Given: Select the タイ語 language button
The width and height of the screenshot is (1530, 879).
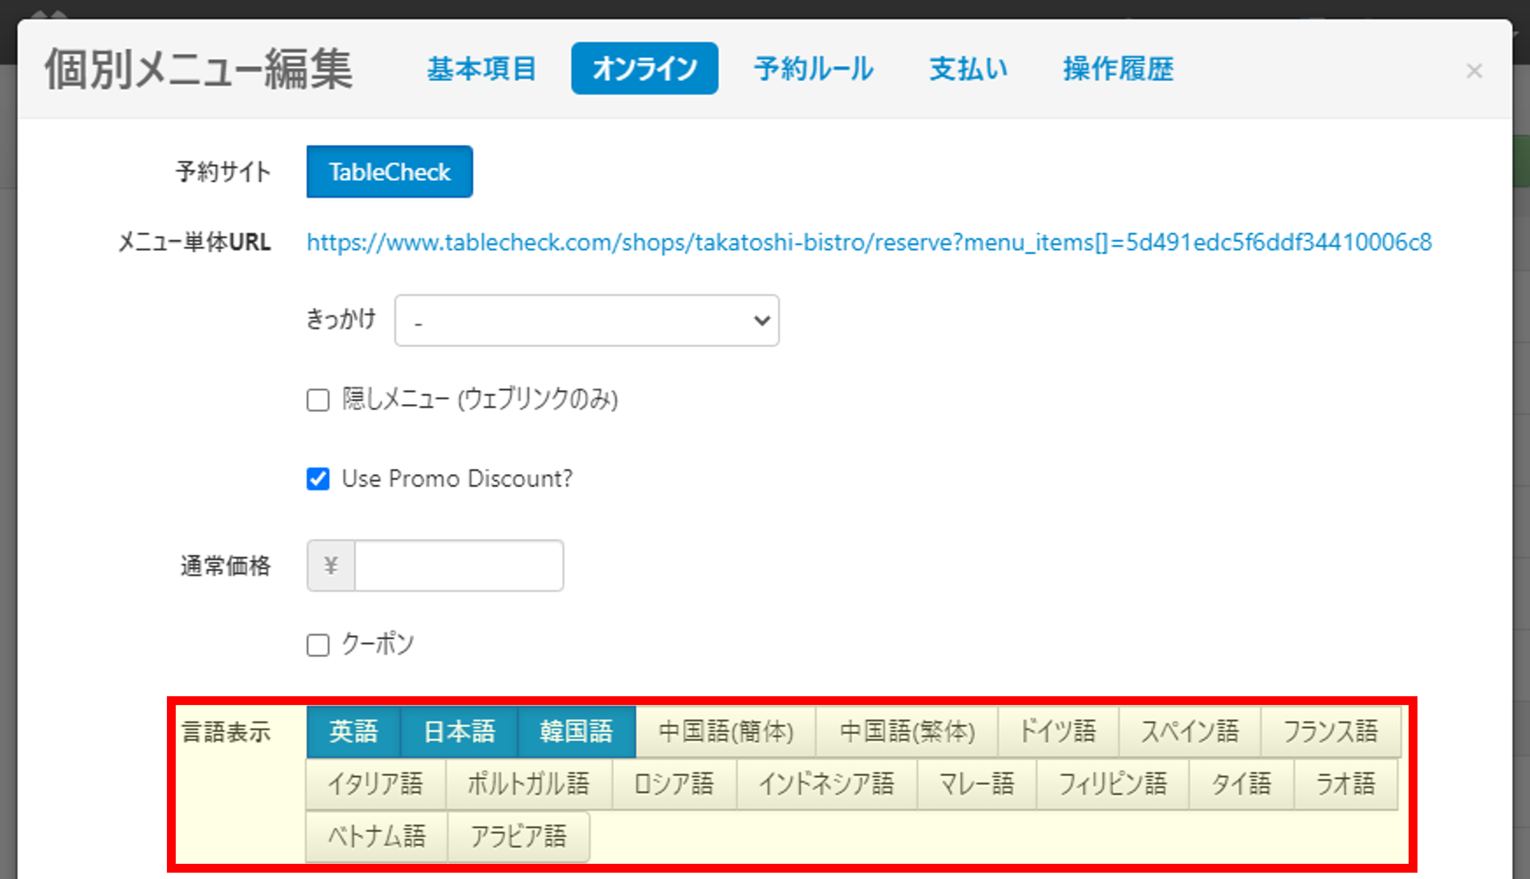Looking at the screenshot, I should pyautogui.click(x=1241, y=784).
